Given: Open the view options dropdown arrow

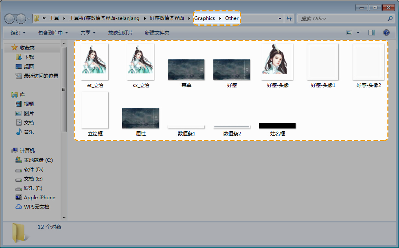Looking at the screenshot, I should [358, 33].
